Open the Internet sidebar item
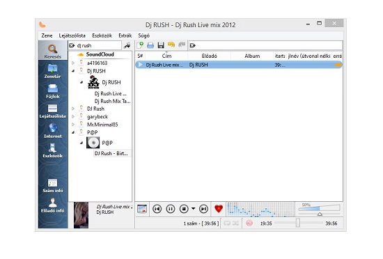This screenshot has width=383, height=259. [x=53, y=131]
